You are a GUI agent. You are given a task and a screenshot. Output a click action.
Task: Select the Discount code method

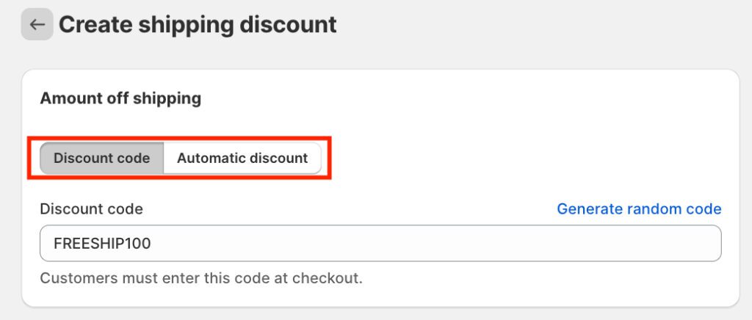102,158
